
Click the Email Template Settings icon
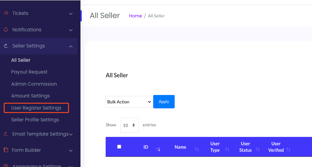6,134
